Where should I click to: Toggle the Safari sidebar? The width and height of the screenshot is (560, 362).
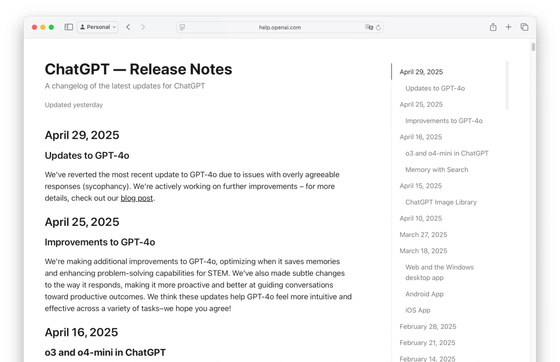[x=69, y=27]
